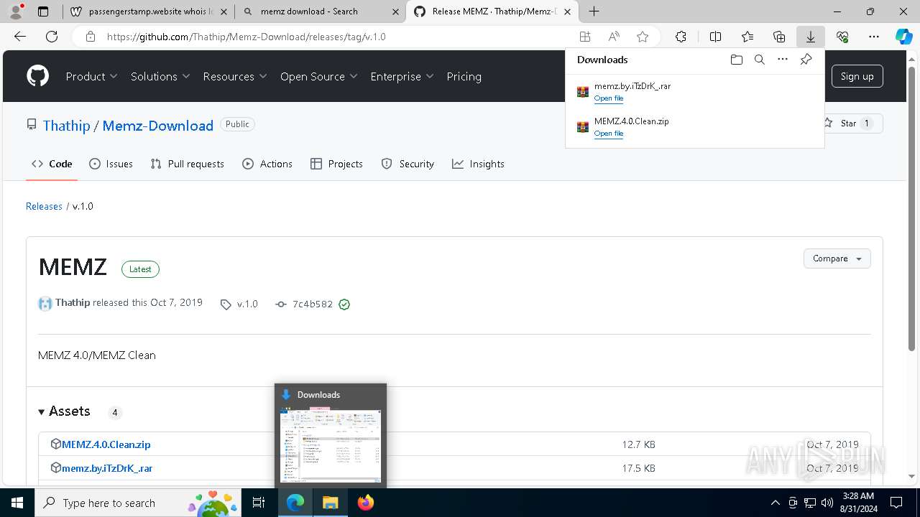Open Downloads toolbar button
Viewport: 920px width, 517px height.
[810, 37]
